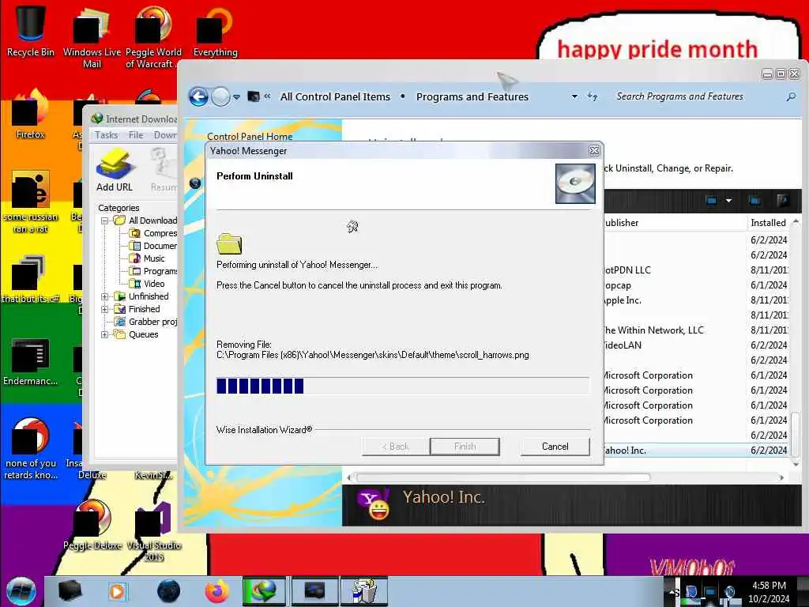Open File menu in Internet Download Manager
Image resolution: width=809 pixels, height=607 pixels.
coord(136,135)
